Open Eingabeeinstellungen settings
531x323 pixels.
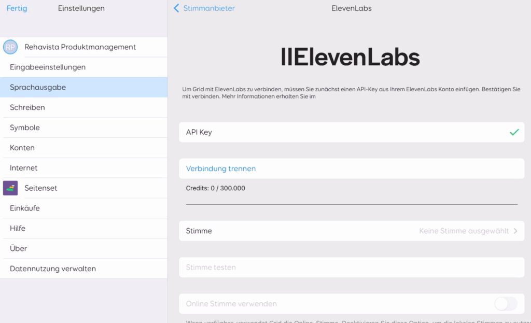[x=83, y=67]
